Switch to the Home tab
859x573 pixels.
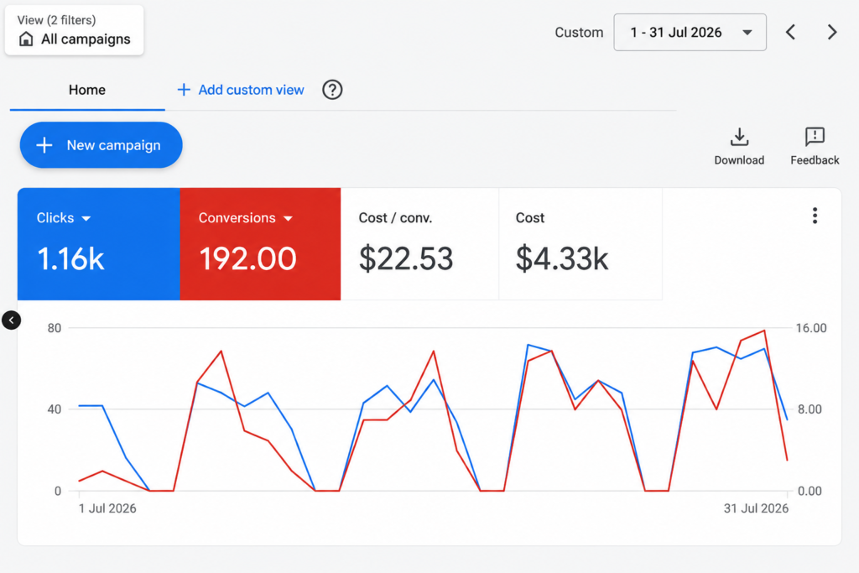87,90
